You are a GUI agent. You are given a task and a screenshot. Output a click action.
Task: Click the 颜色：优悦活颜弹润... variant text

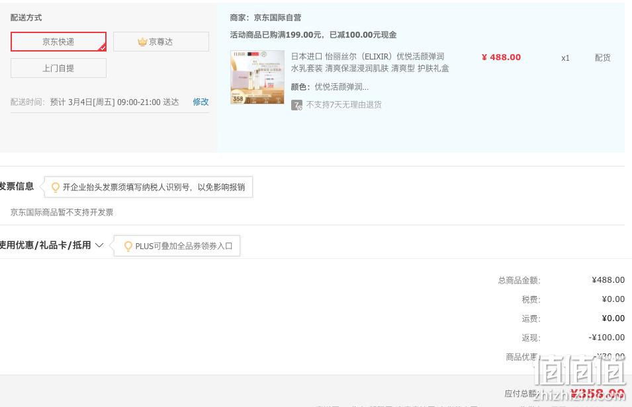click(x=330, y=87)
